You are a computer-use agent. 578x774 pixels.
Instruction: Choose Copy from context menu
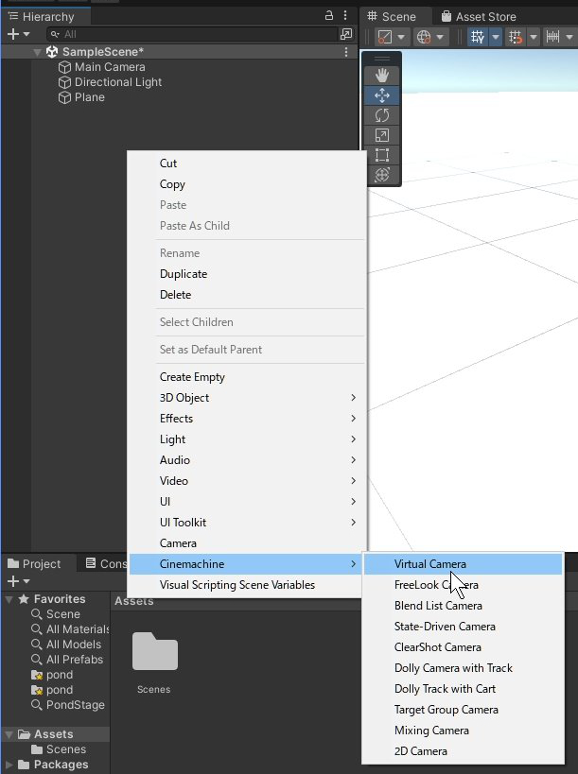pos(247,184)
